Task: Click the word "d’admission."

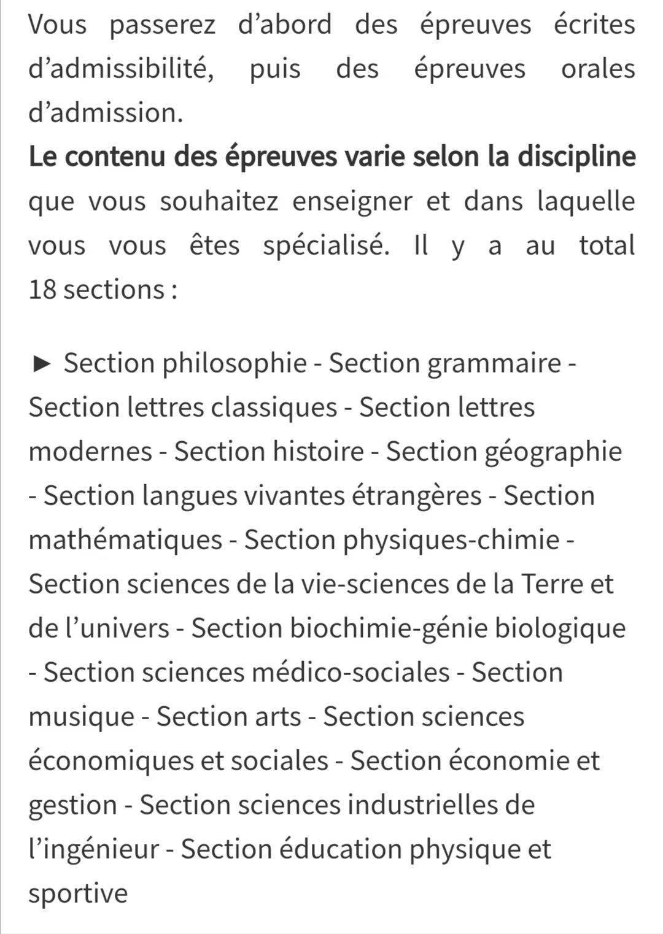Action: point(106,113)
